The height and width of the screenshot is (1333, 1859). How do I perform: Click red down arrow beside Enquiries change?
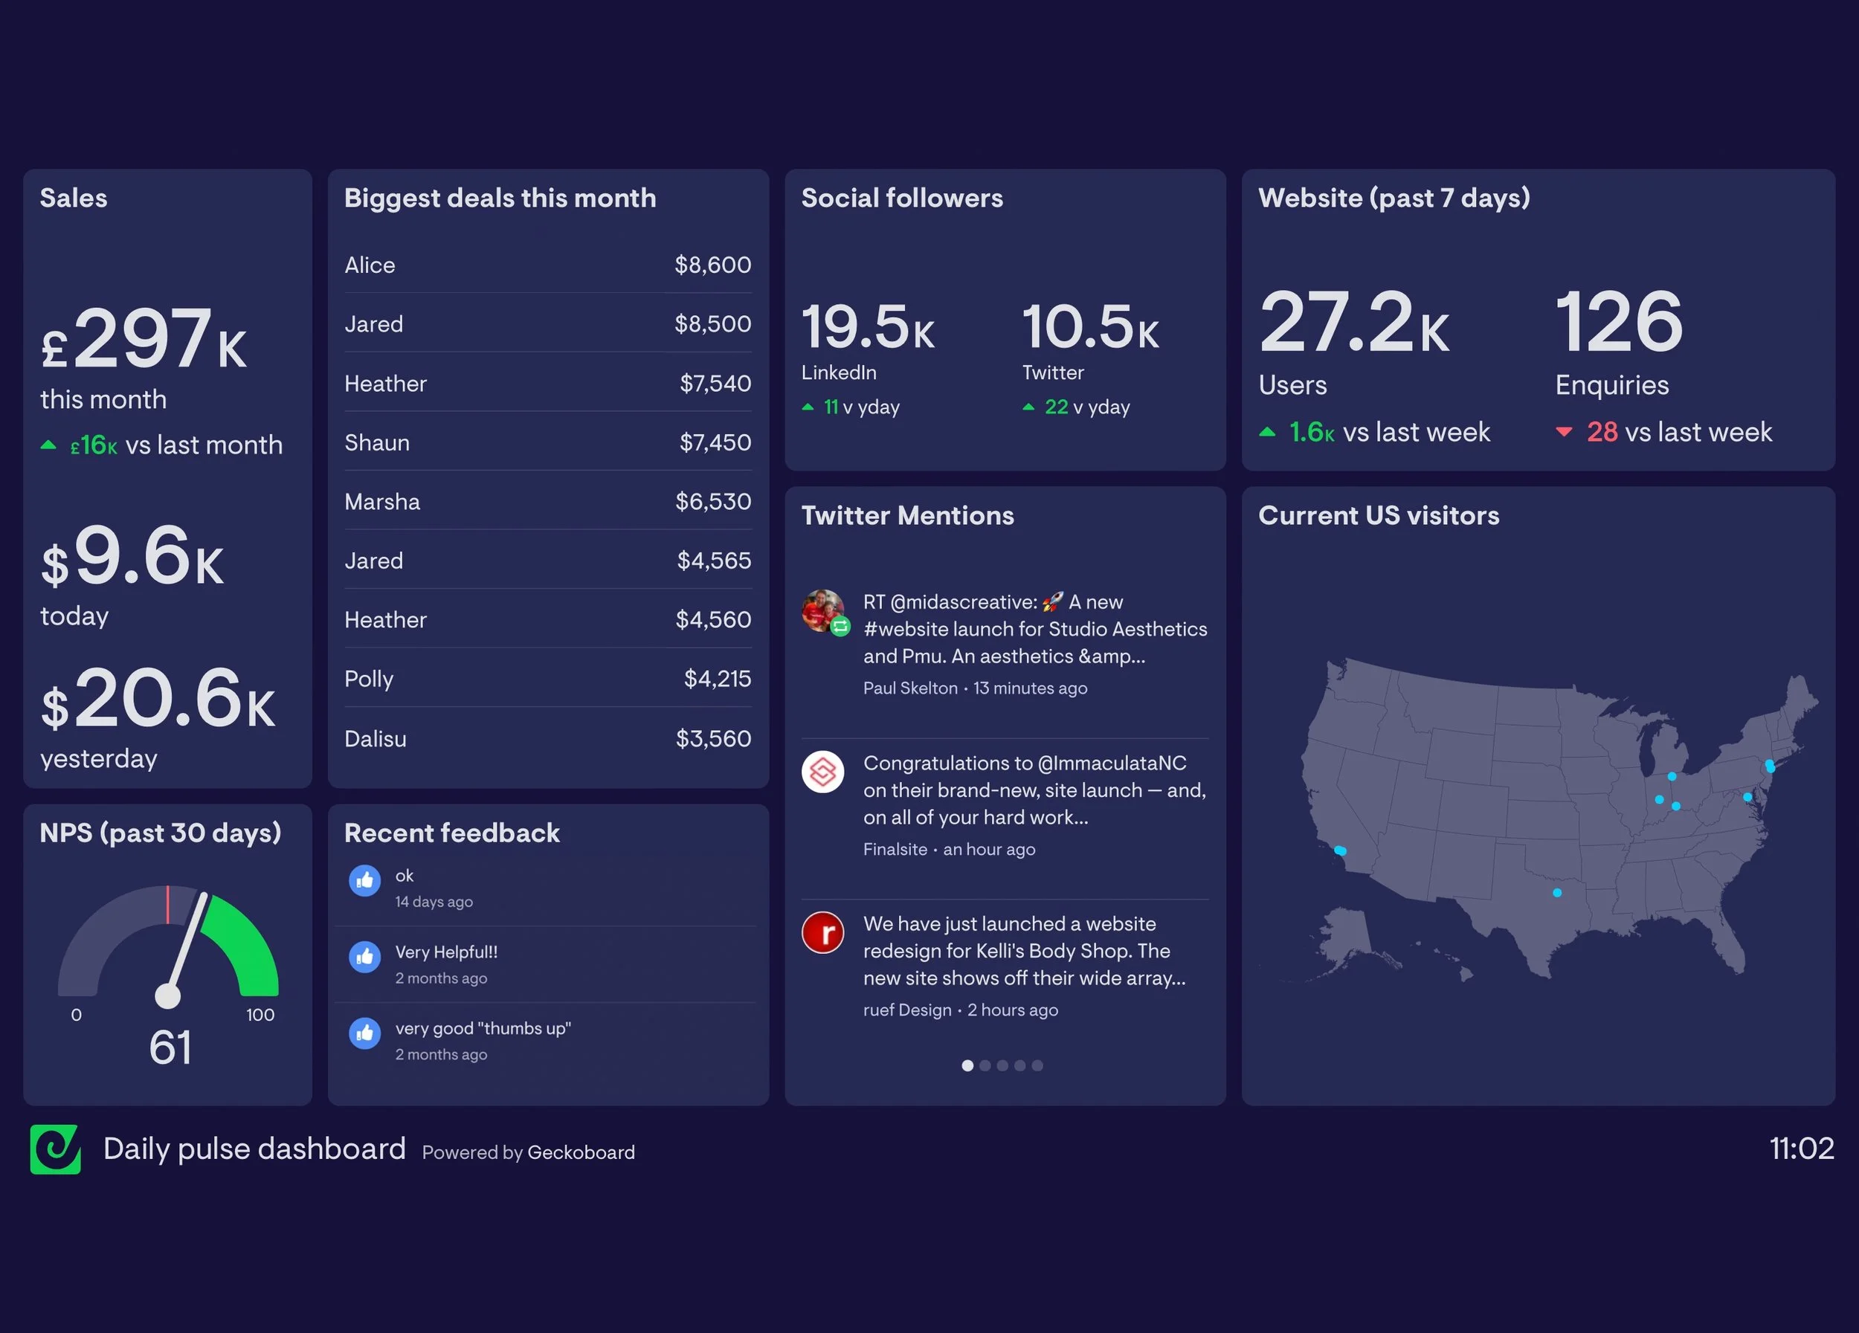coord(1564,433)
